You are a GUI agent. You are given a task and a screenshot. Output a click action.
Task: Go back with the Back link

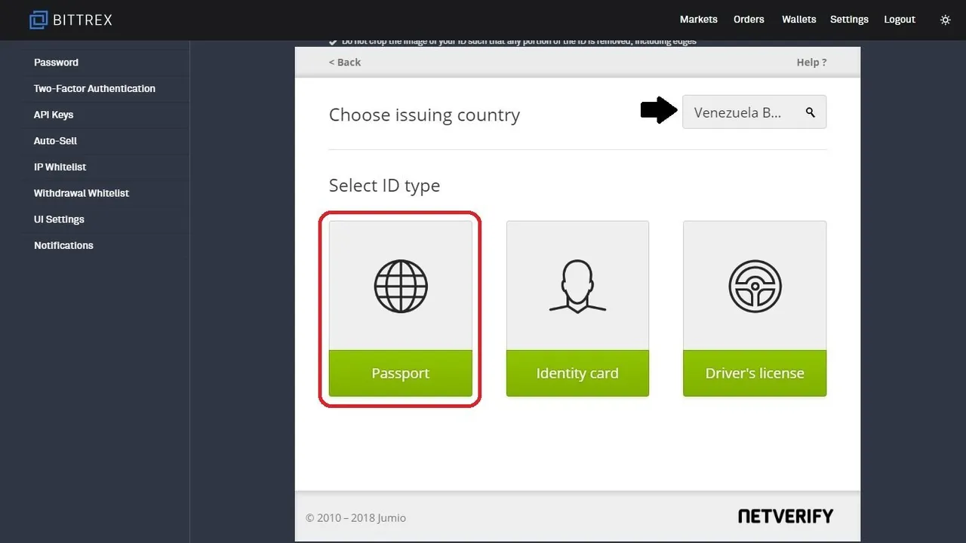(345, 63)
